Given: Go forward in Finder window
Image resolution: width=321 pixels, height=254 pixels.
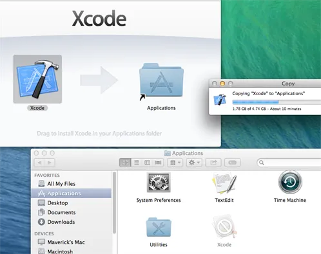Looking at the screenshot, I should (x=50, y=163).
